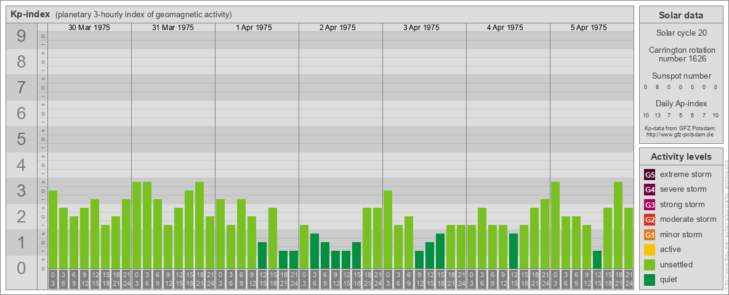Select the dark green 'quiet' legend swatch
Screen dimensions: 729x295
tap(650, 279)
